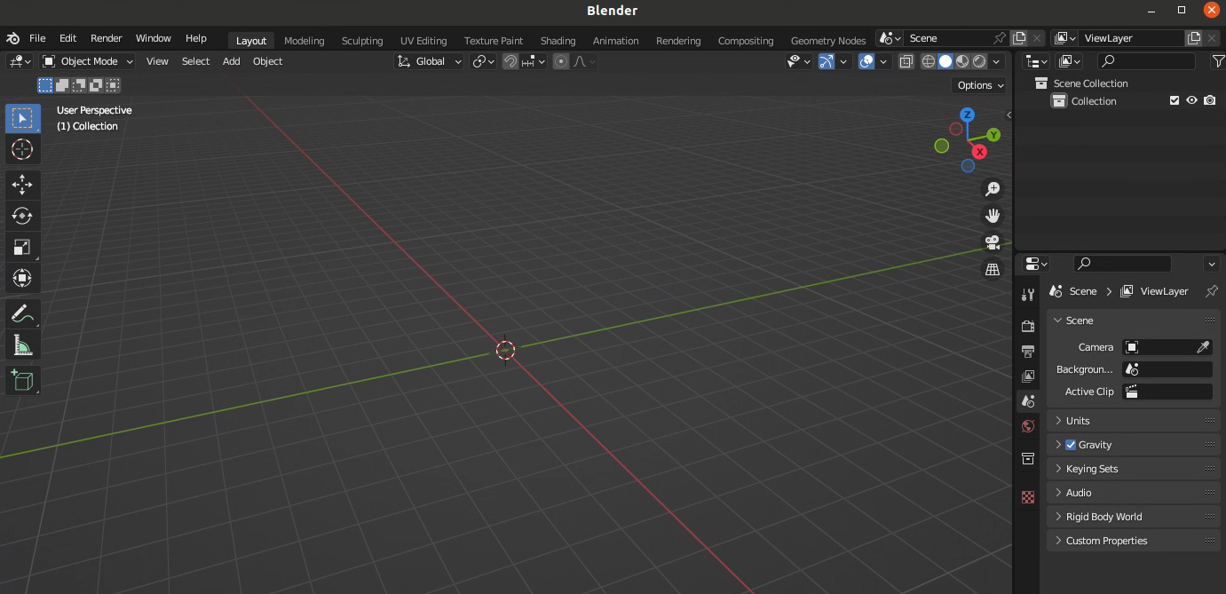Open the Options dropdown
Viewport: 1226px width, 594px height.
[x=980, y=85]
